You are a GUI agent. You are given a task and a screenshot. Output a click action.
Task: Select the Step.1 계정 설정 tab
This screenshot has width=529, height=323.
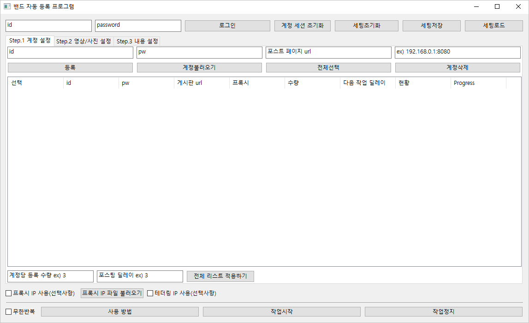click(30, 41)
